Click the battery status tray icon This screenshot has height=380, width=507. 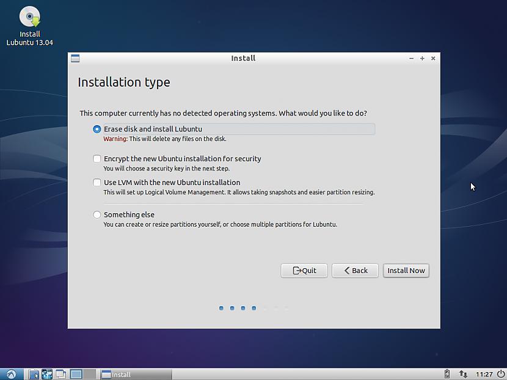point(447,374)
